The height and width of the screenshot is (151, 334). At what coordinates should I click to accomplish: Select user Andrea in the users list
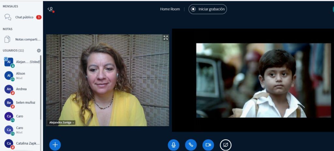[x=21, y=89]
